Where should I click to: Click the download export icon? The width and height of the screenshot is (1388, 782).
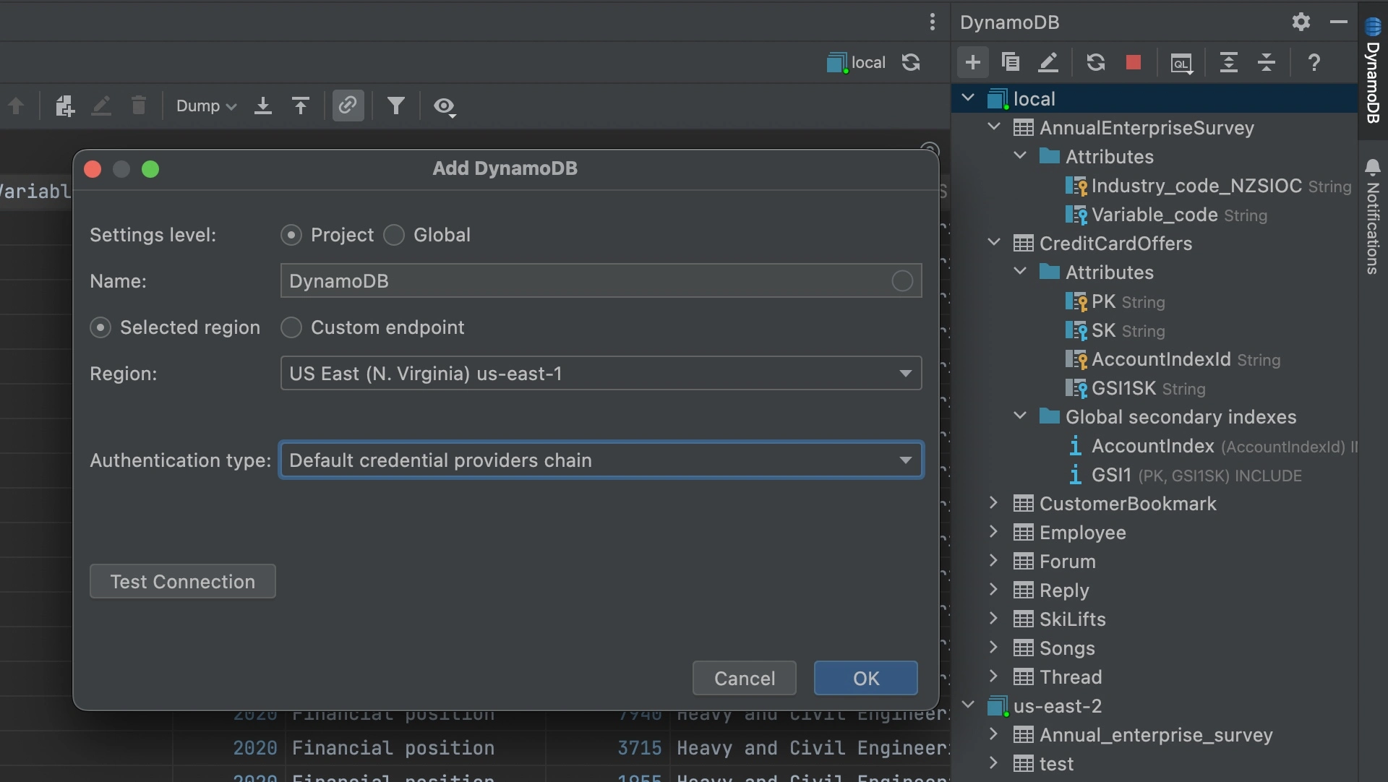pyautogui.click(x=263, y=106)
